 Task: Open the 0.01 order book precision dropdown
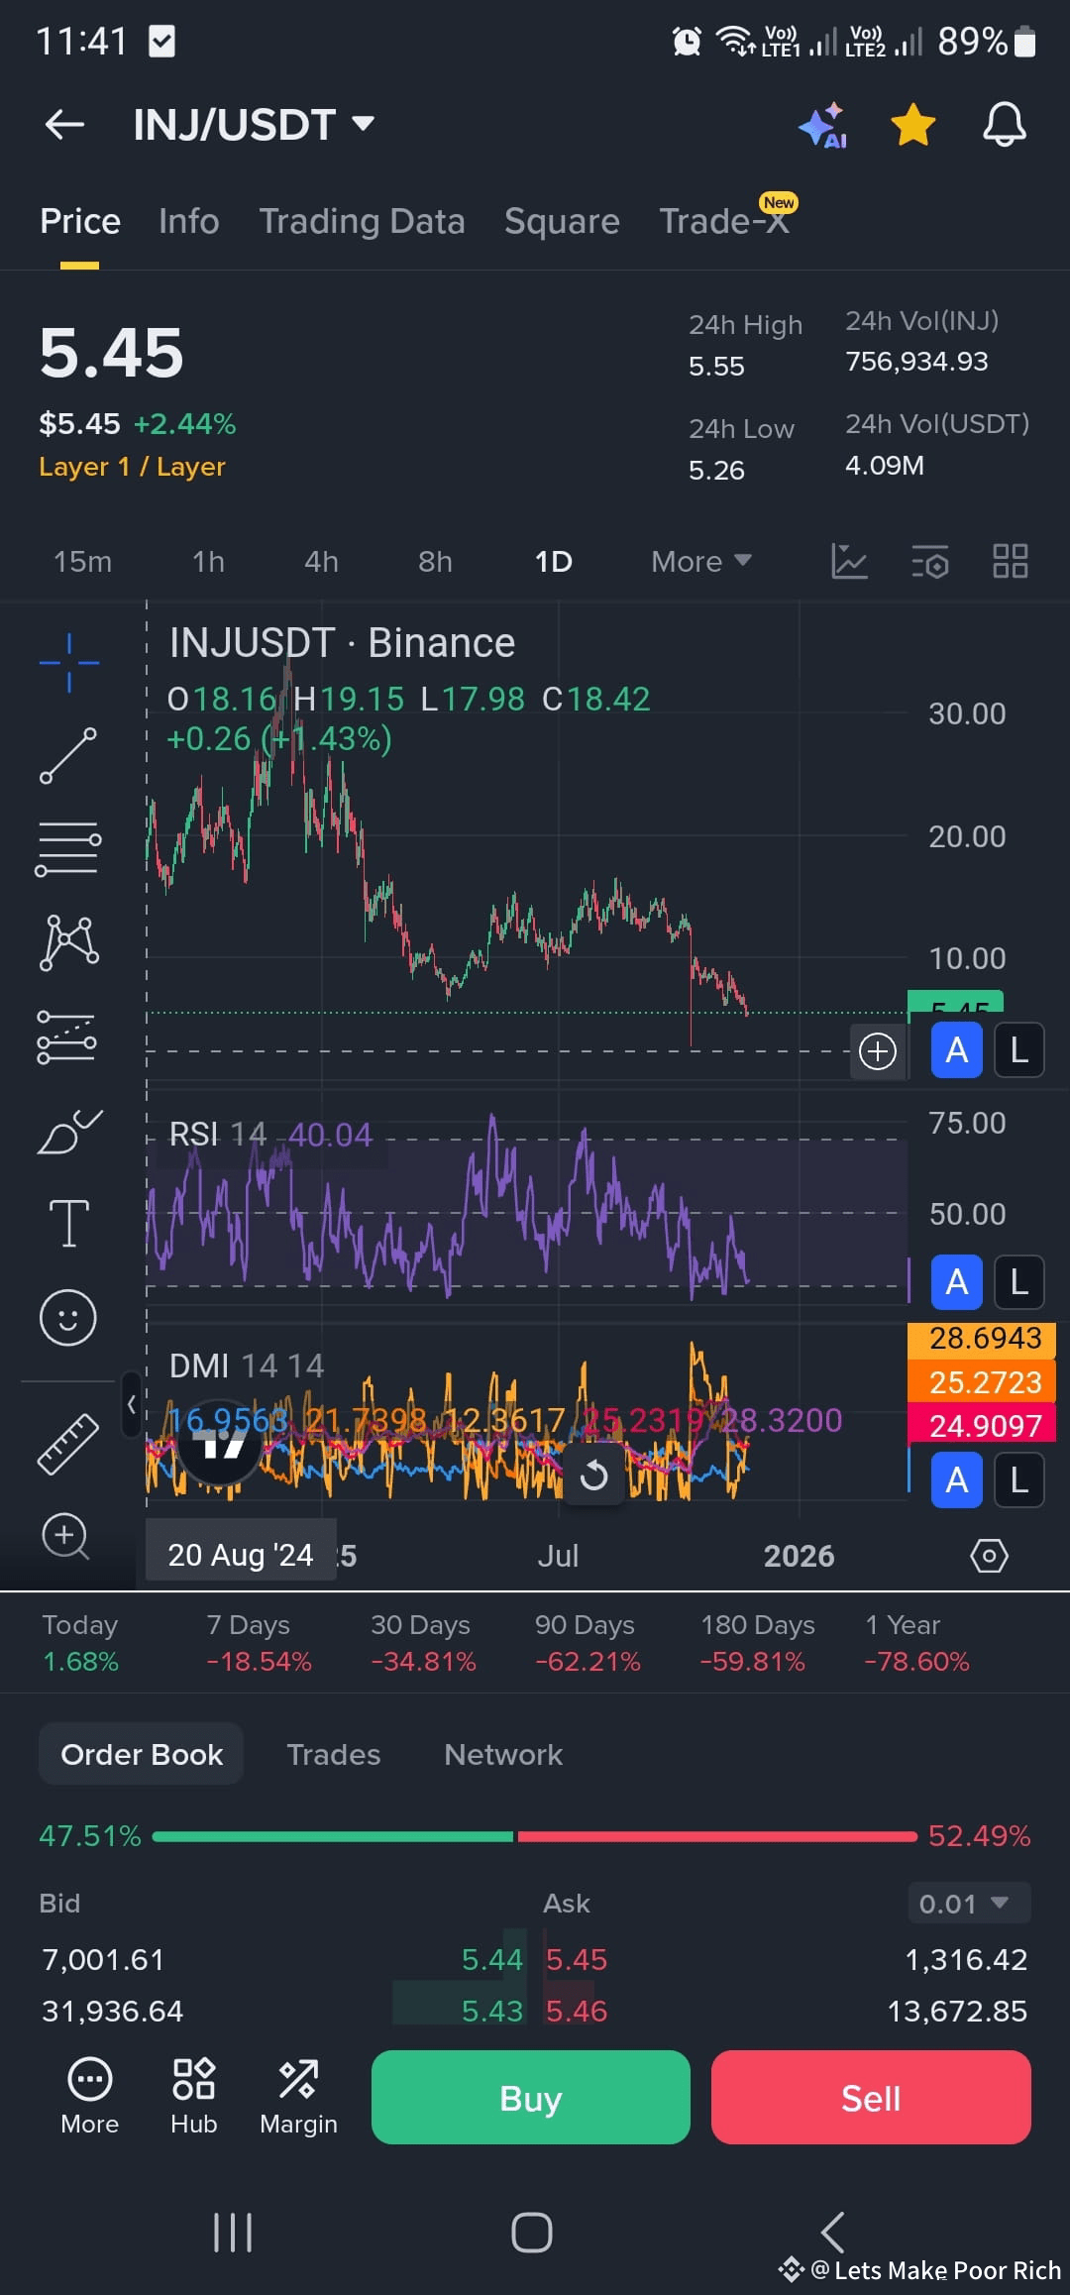click(969, 1903)
